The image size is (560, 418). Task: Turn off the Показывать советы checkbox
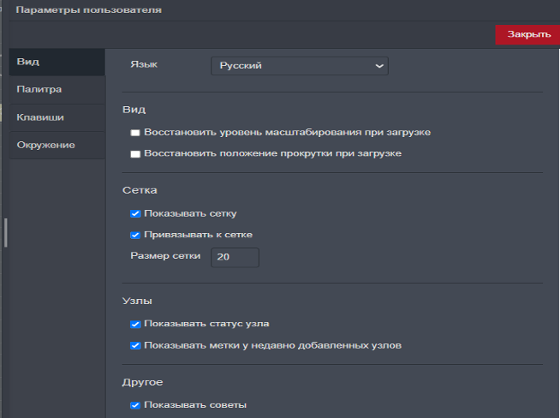(135, 405)
